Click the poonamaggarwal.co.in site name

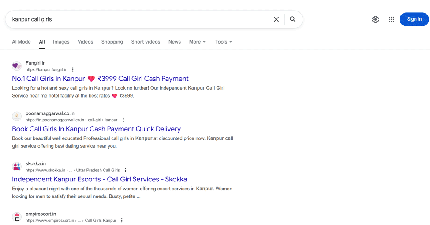[x=50, y=113]
